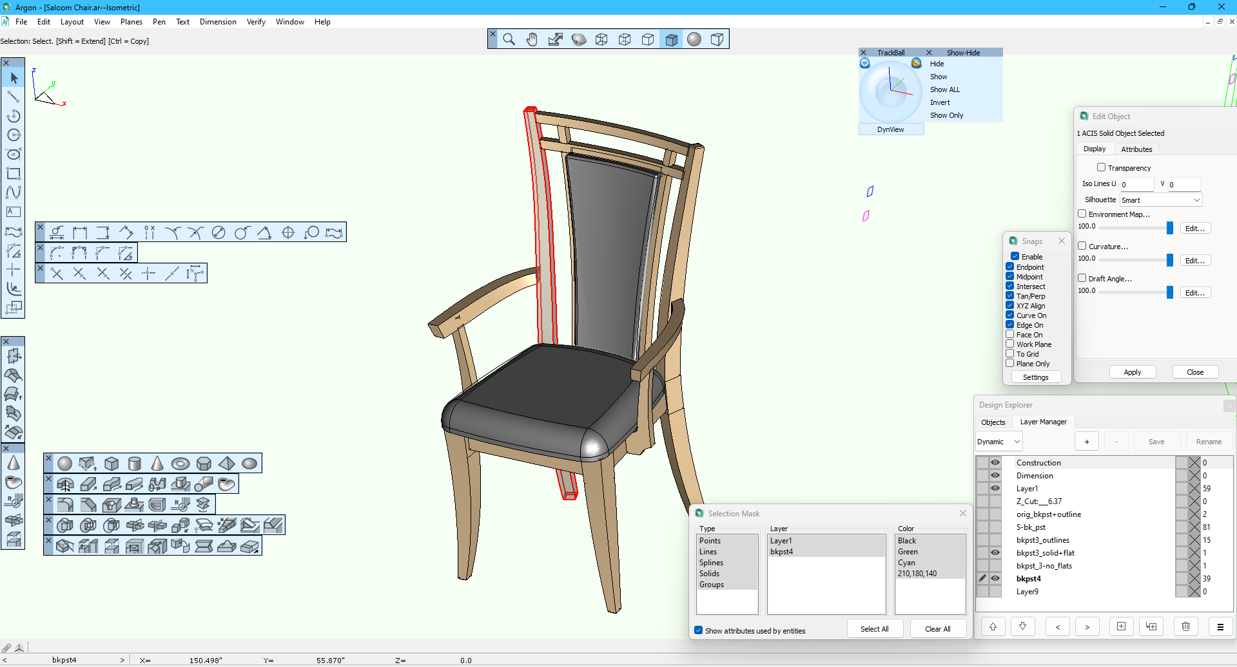Open the Verify menu
The image size is (1237, 667).
click(x=256, y=22)
